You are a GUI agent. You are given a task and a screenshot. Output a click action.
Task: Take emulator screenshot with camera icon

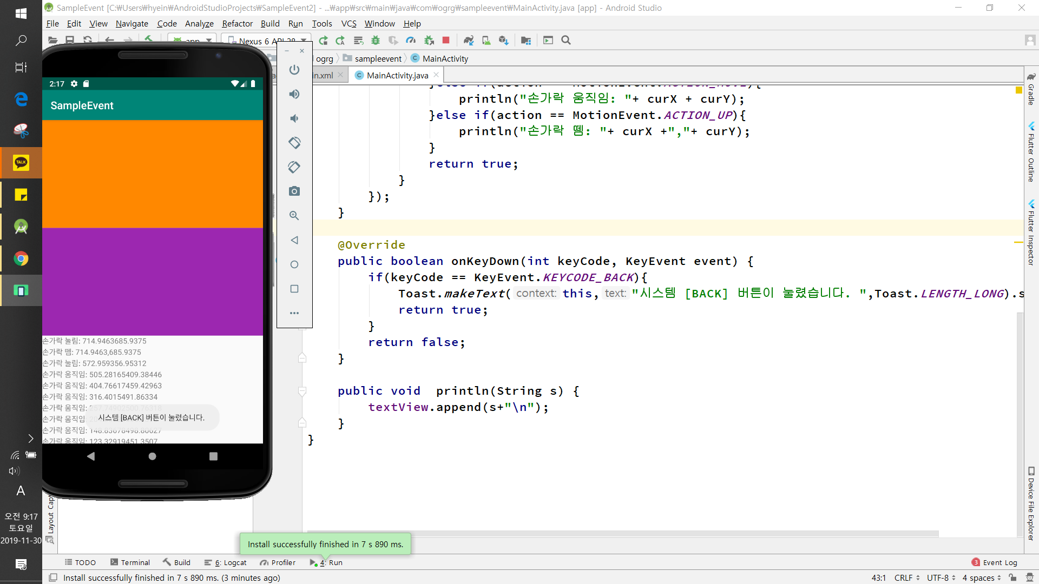point(294,191)
